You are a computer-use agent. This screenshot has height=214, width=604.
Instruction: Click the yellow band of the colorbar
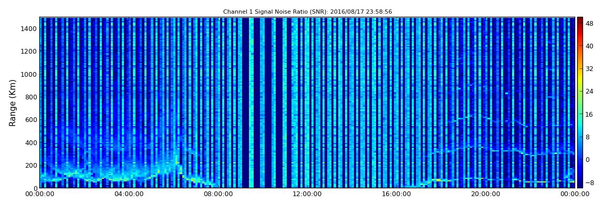pyautogui.click(x=580, y=80)
